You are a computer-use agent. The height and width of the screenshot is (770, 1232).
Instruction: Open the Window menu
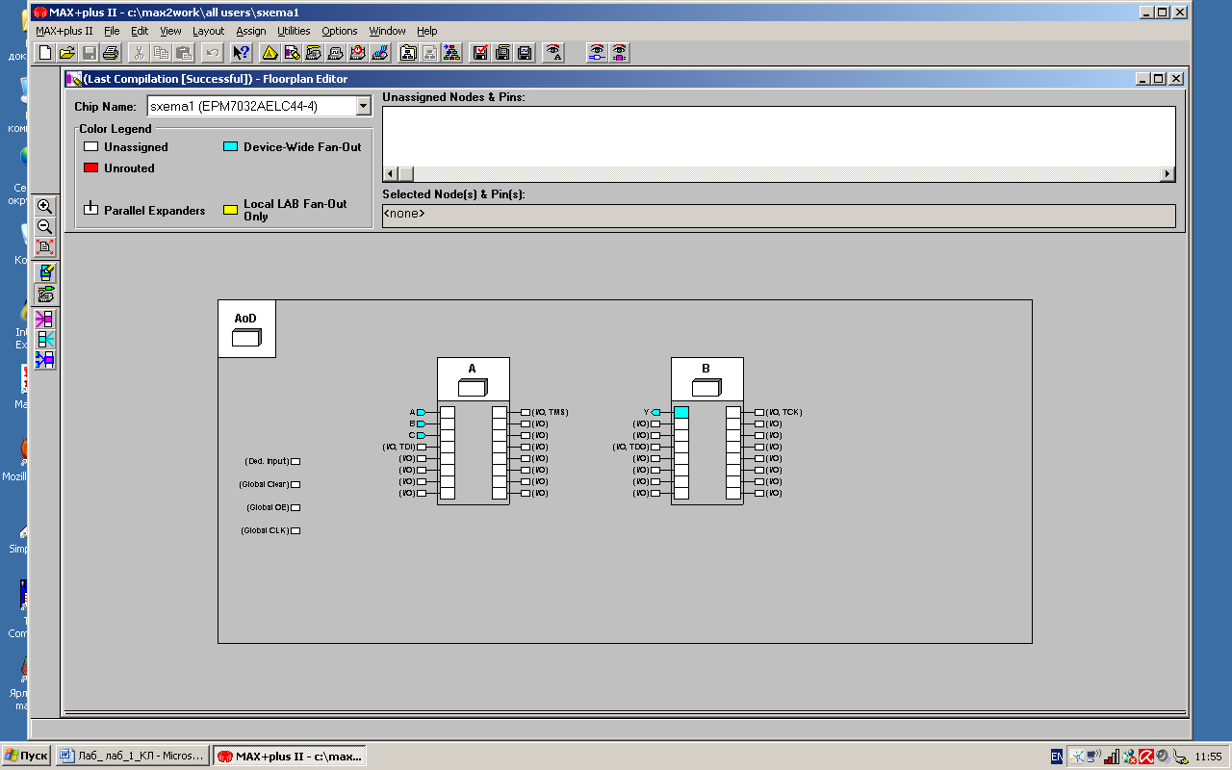point(388,31)
